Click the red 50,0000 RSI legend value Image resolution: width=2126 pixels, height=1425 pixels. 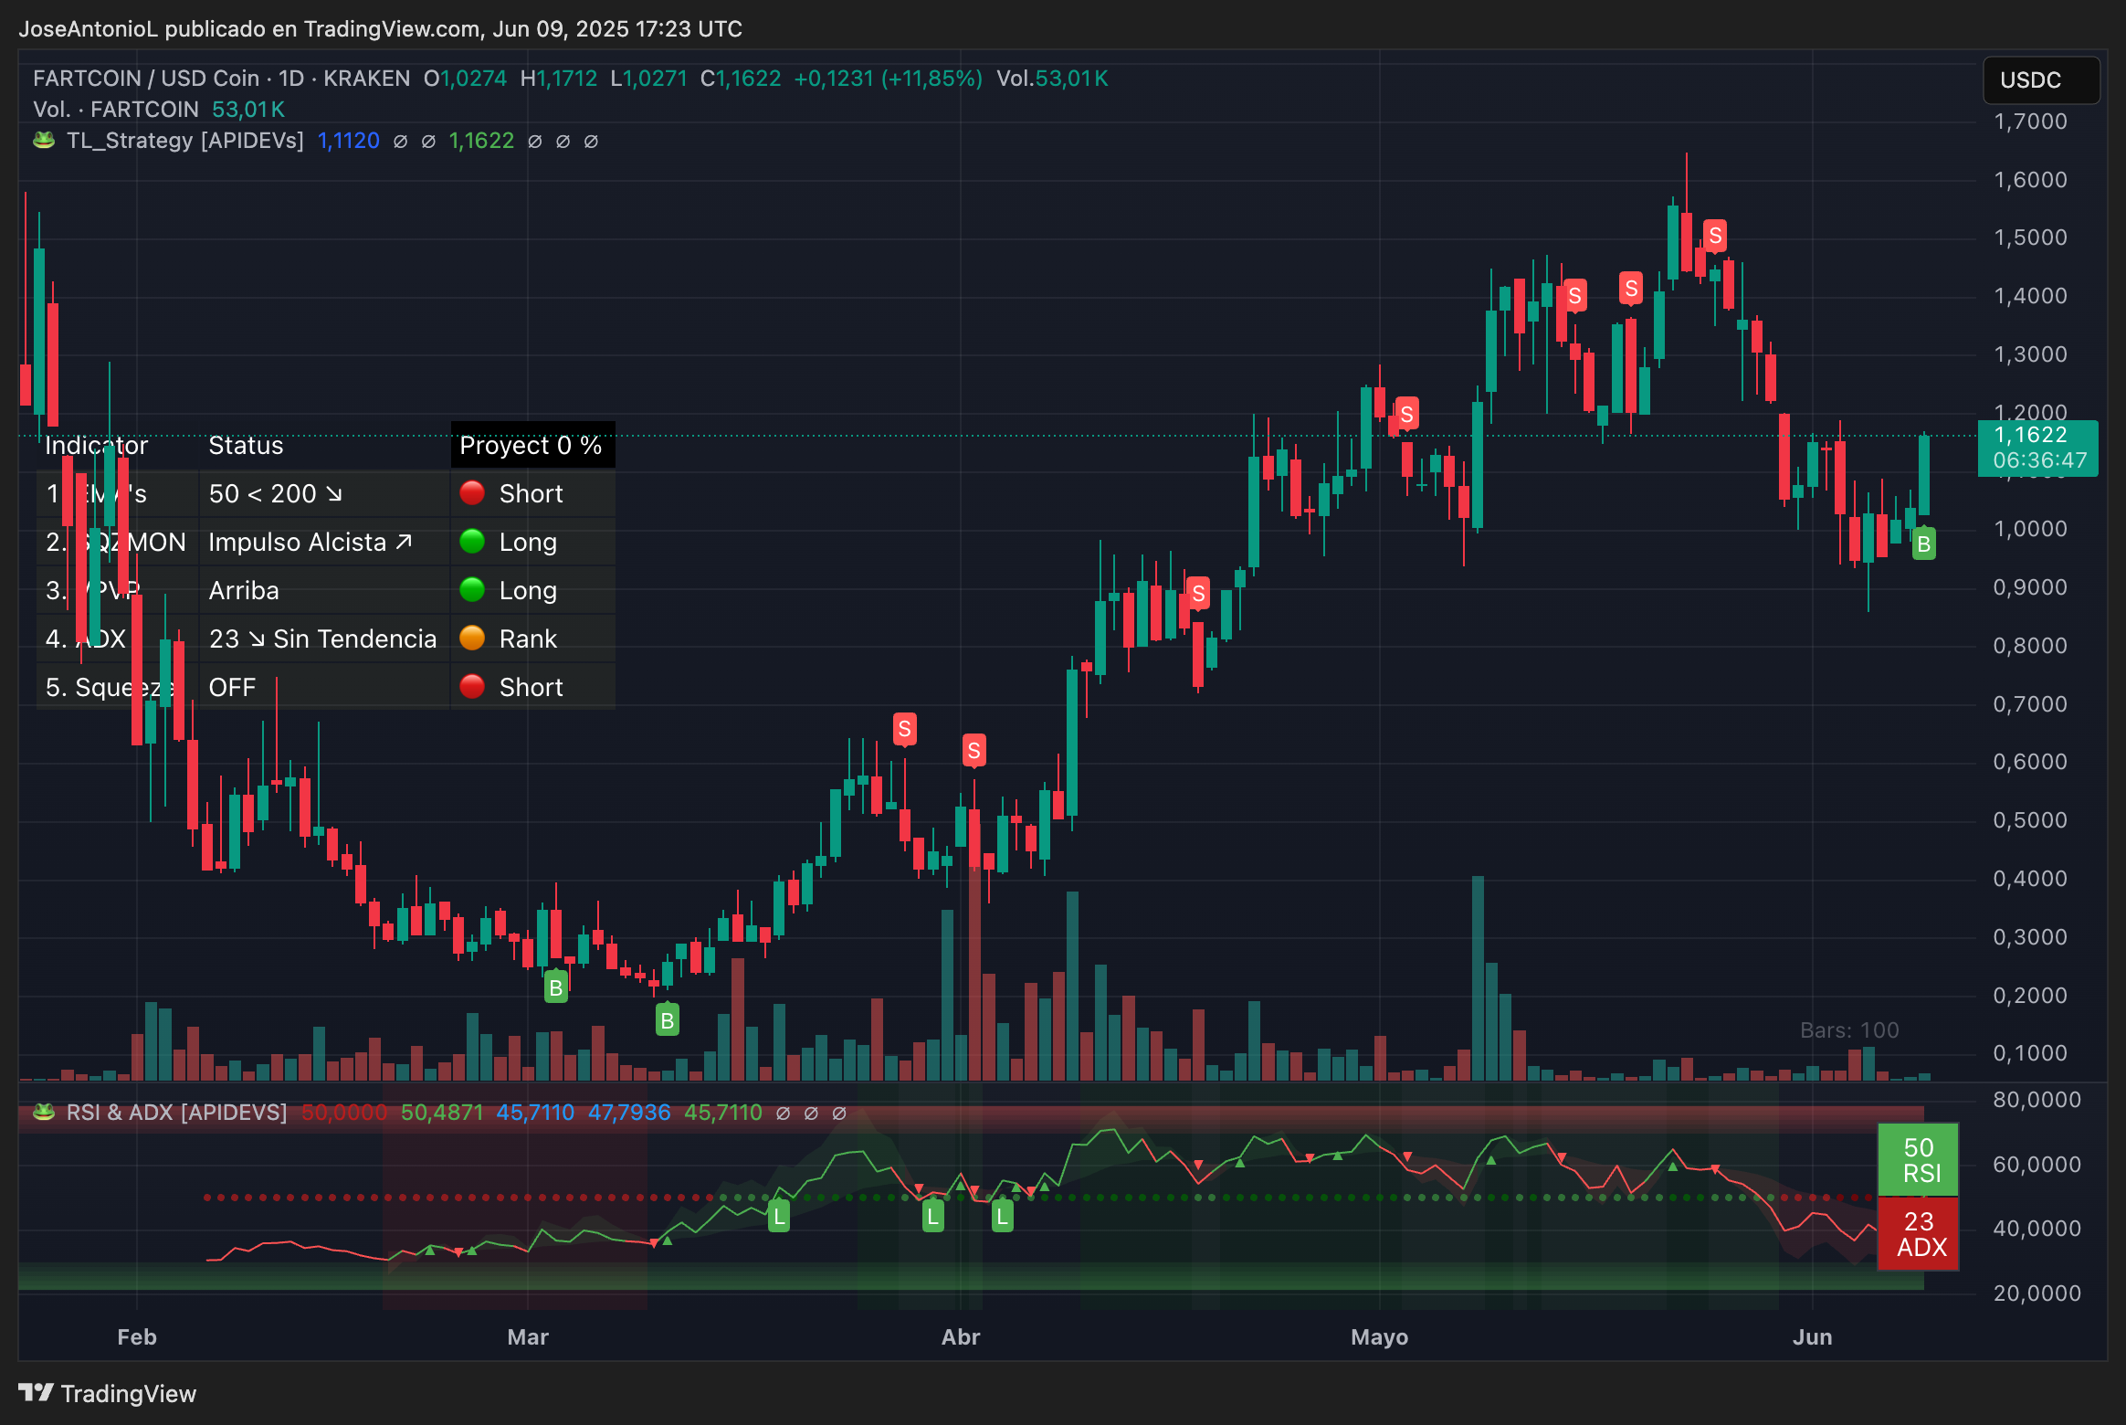point(344,1112)
